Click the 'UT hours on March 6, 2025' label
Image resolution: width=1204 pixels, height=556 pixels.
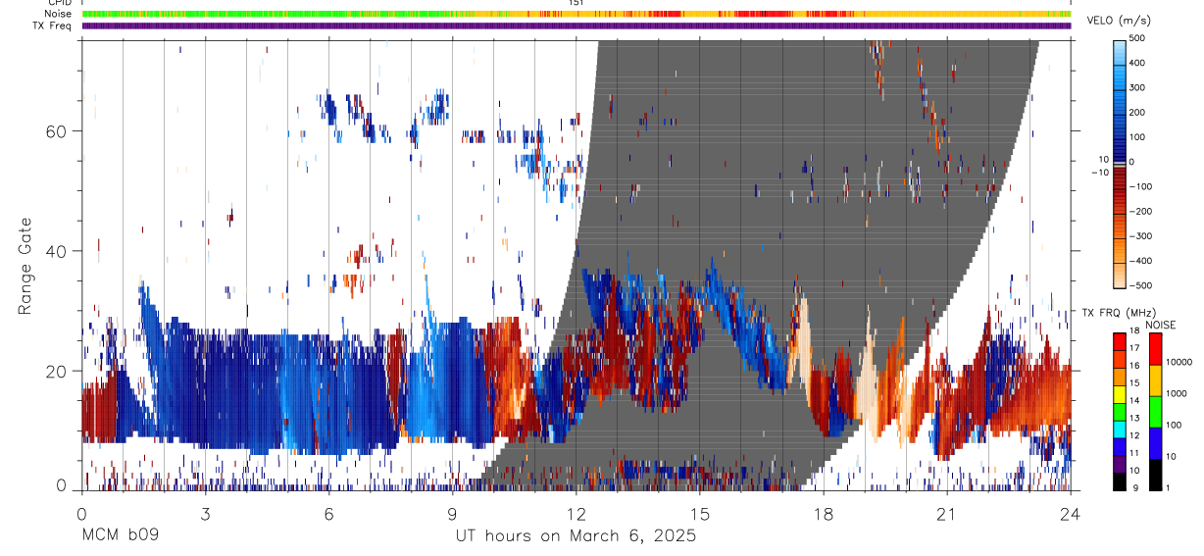(576, 536)
